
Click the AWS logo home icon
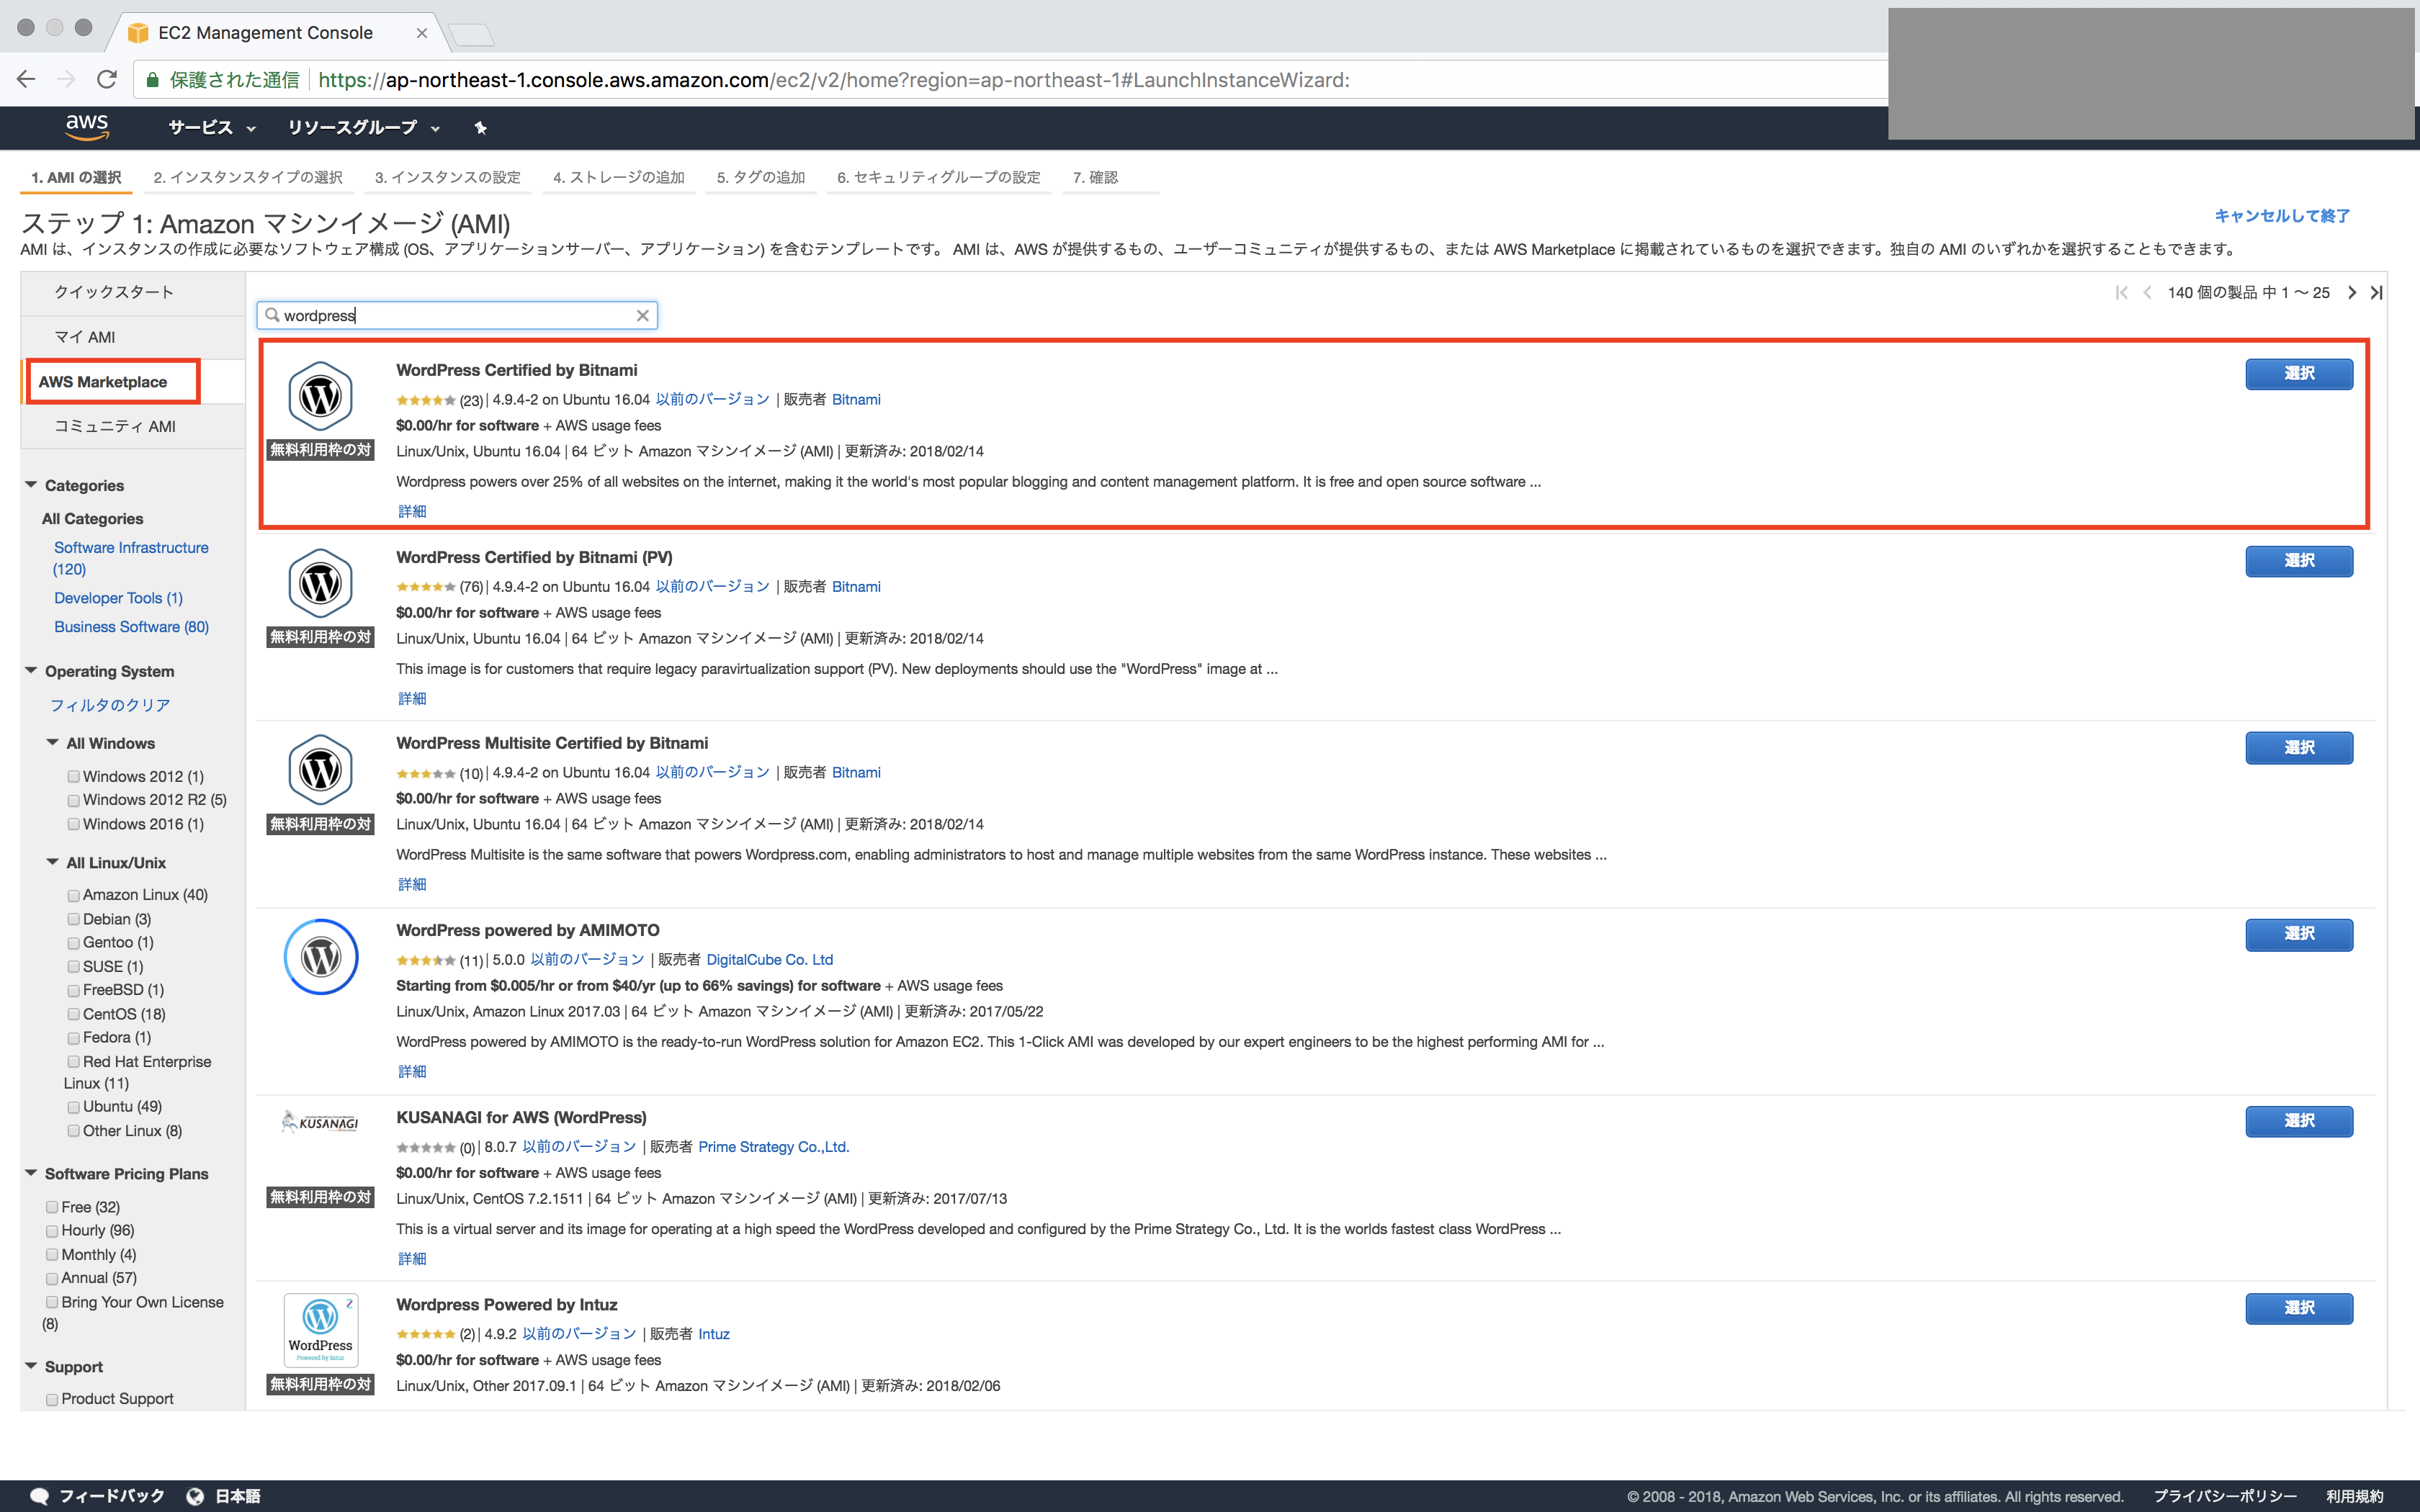click(87, 127)
